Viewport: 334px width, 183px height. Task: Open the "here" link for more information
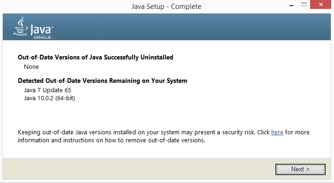[277, 132]
